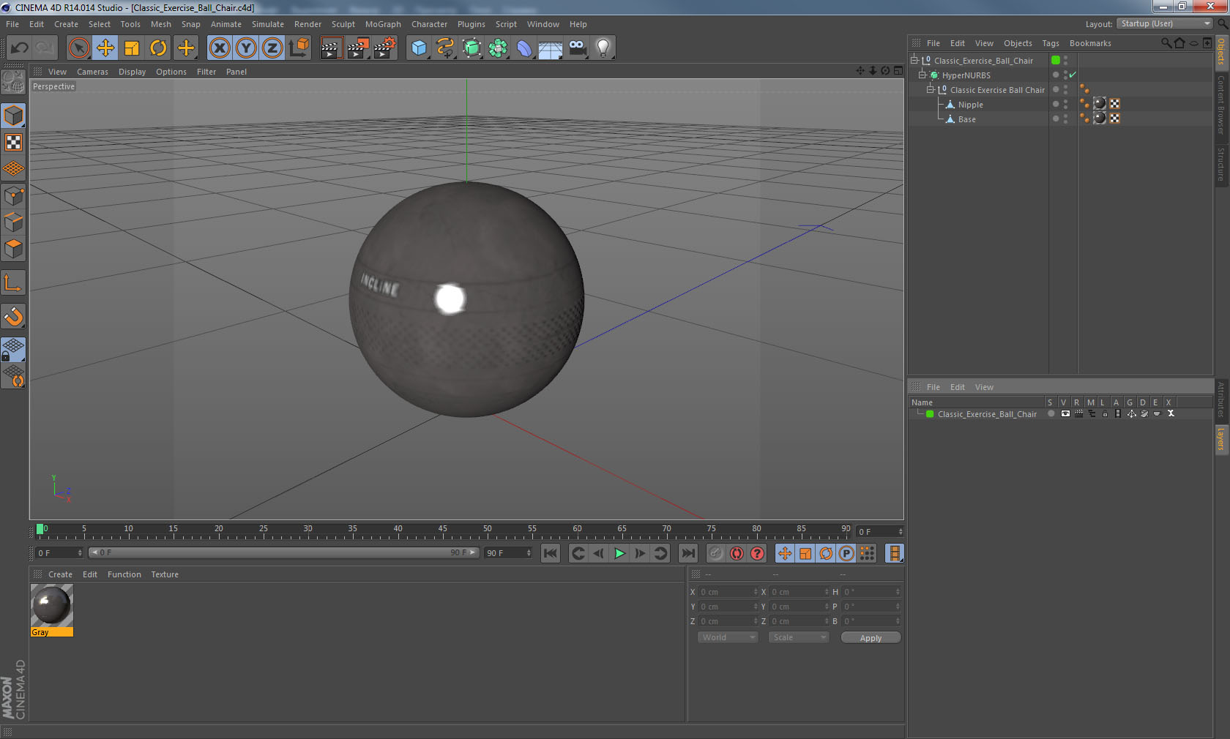This screenshot has height=739, width=1230.
Task: Select the Nipple object
Action: pos(970,105)
